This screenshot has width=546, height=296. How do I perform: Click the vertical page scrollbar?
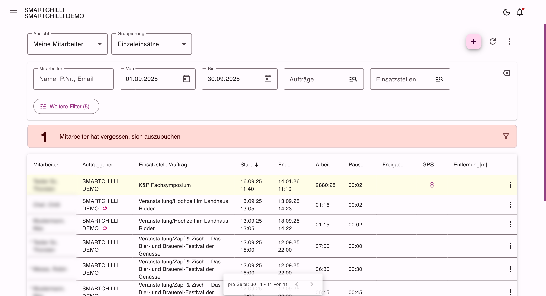click(x=545, y=113)
